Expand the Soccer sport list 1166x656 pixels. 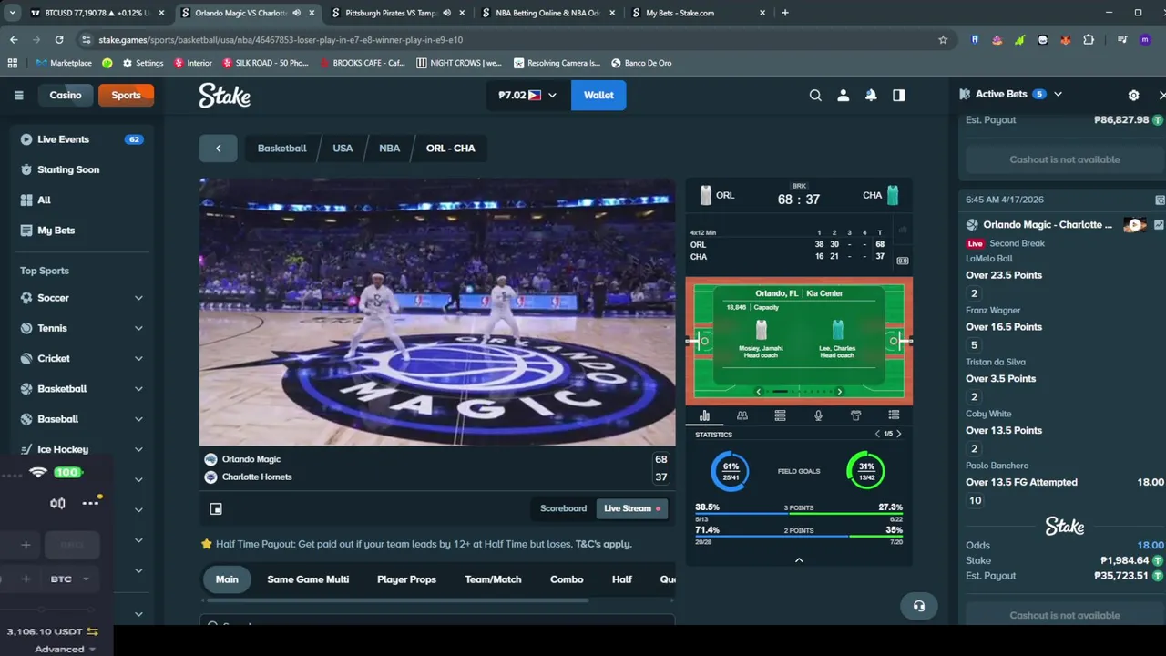pyautogui.click(x=138, y=298)
